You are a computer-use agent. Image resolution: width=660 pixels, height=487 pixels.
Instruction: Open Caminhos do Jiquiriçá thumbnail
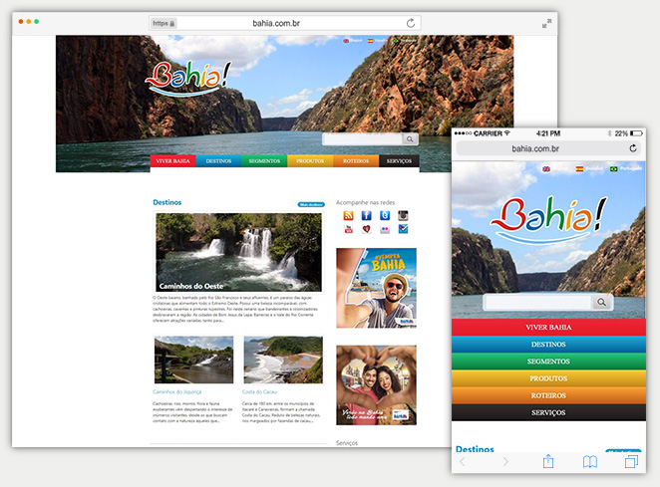193,360
